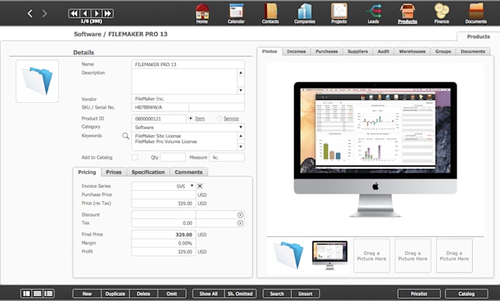Click the Unsort button
Viewport: 500px width, 301px height.
tap(305, 294)
